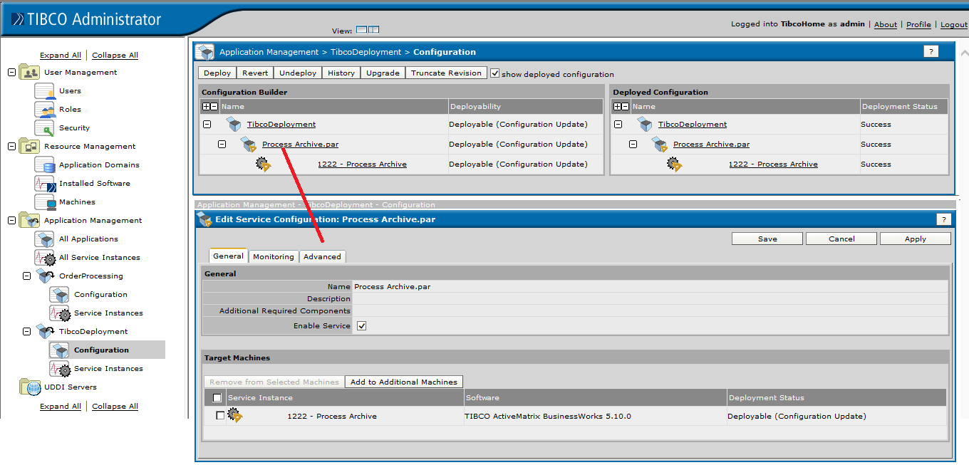Click the Machines icon under Resource Management
969x465 pixels.
44,202
